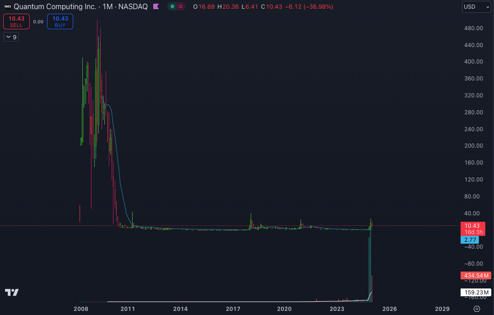494x315 pixels.
Task: Click the 2020 label on time axis
Action: pyautogui.click(x=284, y=309)
